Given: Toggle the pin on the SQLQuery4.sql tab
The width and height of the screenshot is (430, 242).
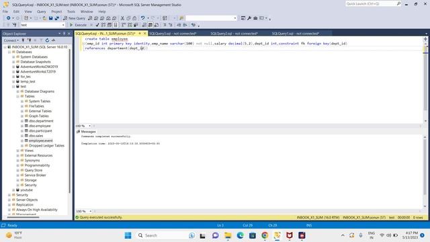Looking at the screenshot, I should (140, 34).
